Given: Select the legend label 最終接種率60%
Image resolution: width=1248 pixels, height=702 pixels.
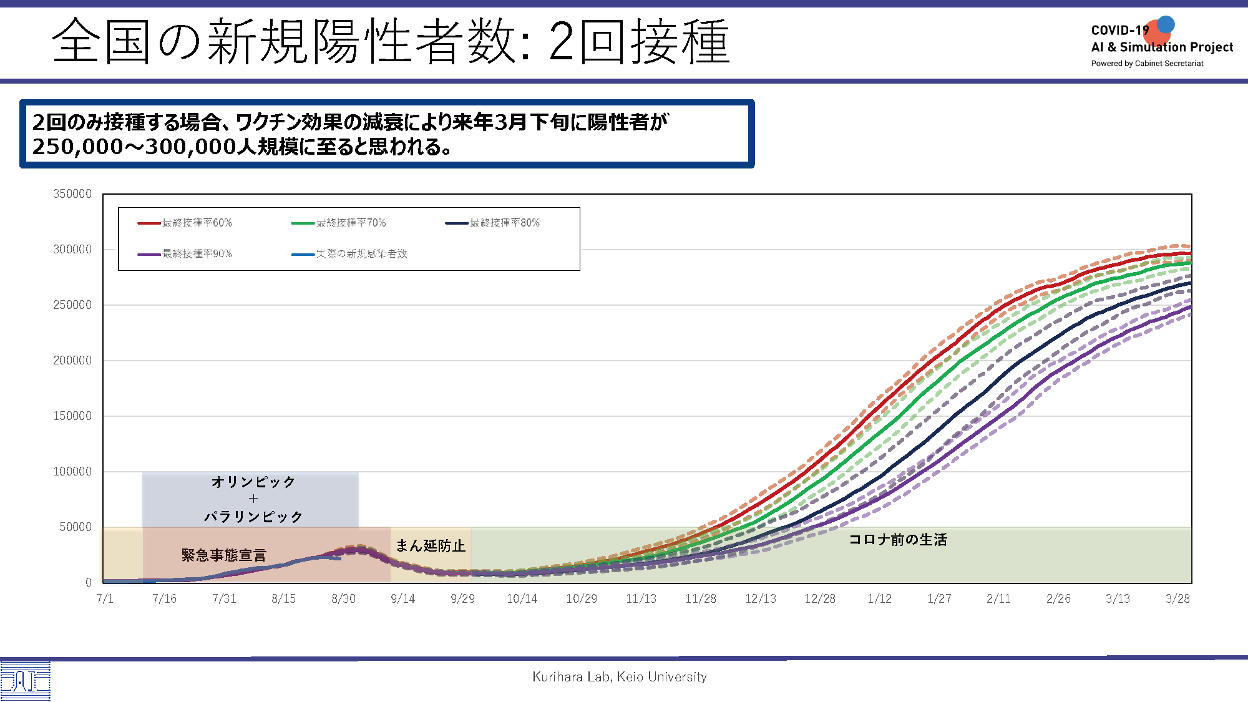Looking at the screenshot, I should tap(197, 223).
